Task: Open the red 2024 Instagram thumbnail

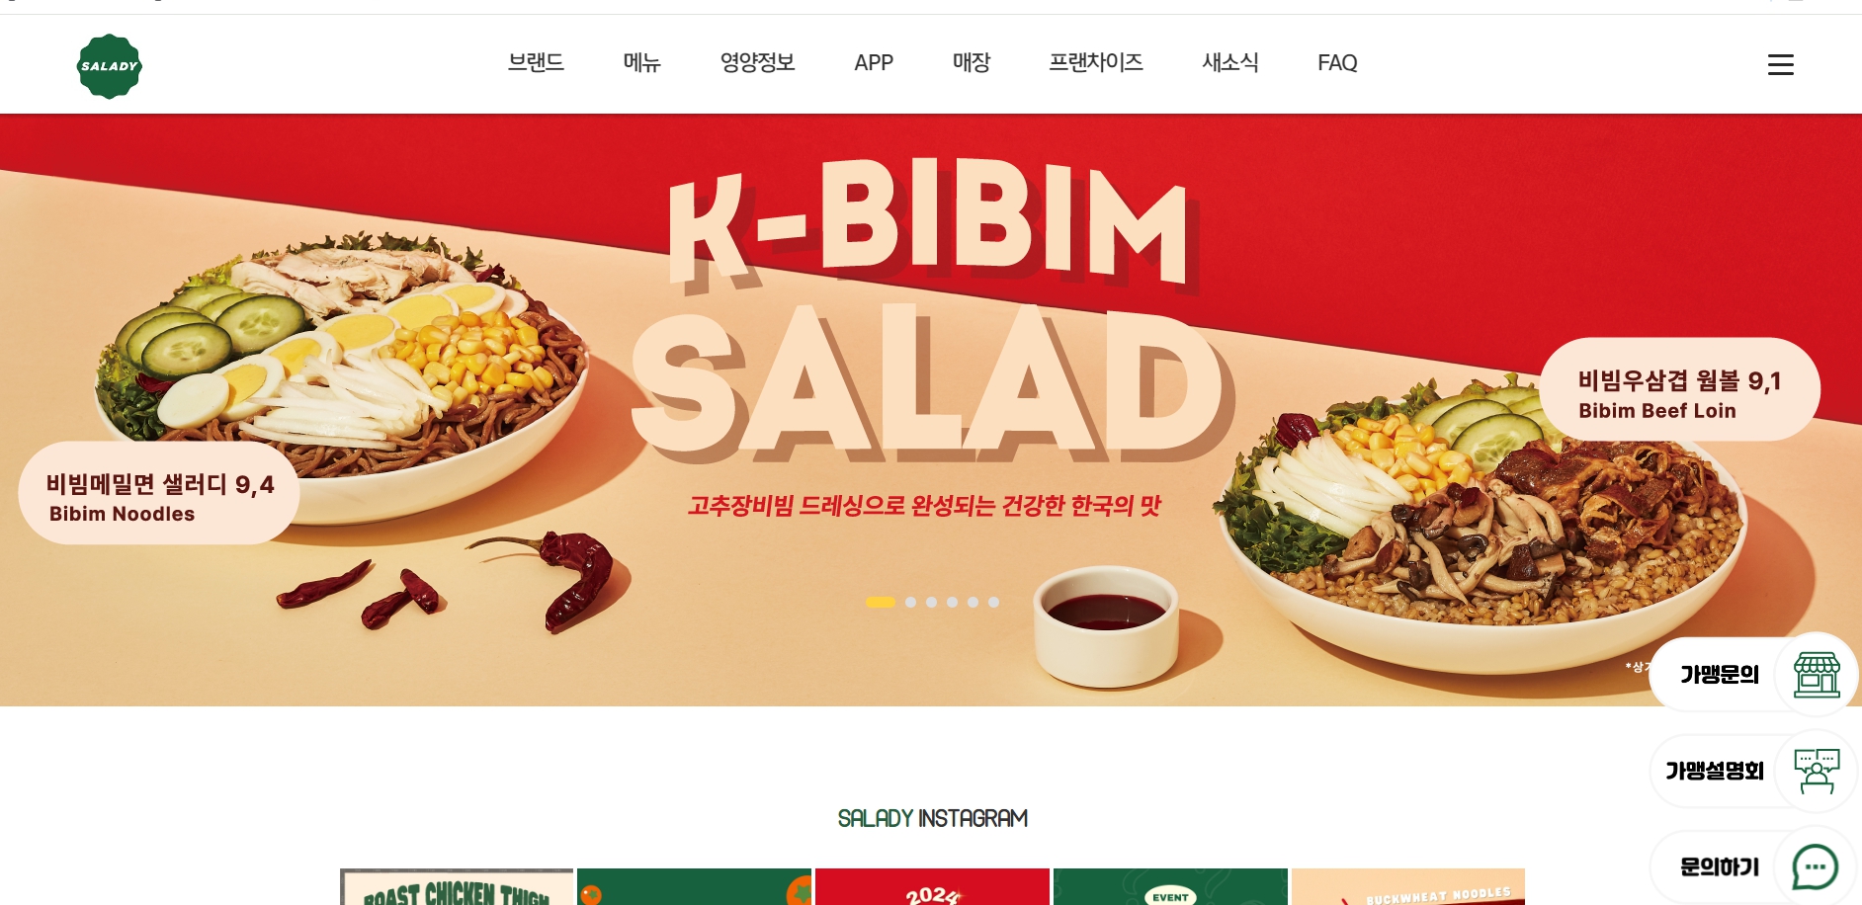Action: 932,887
